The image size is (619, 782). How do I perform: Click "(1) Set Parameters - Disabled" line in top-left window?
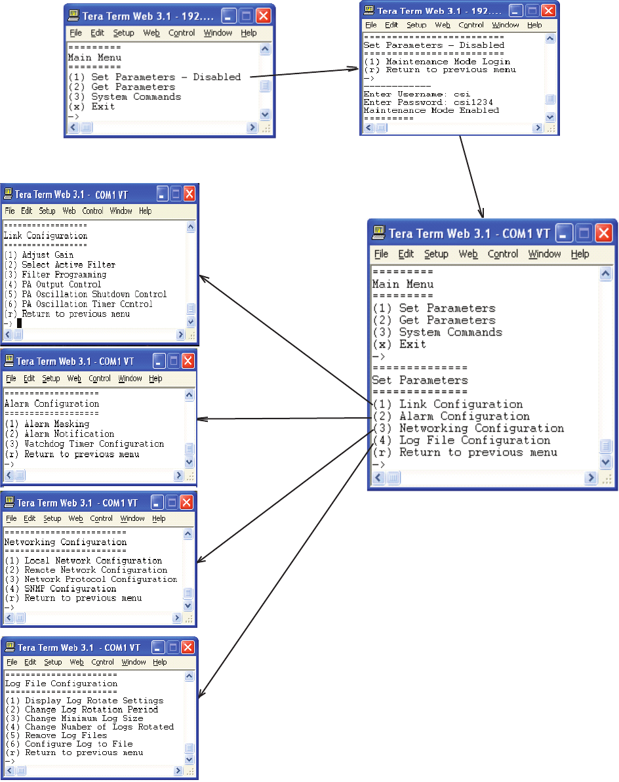[x=155, y=77]
